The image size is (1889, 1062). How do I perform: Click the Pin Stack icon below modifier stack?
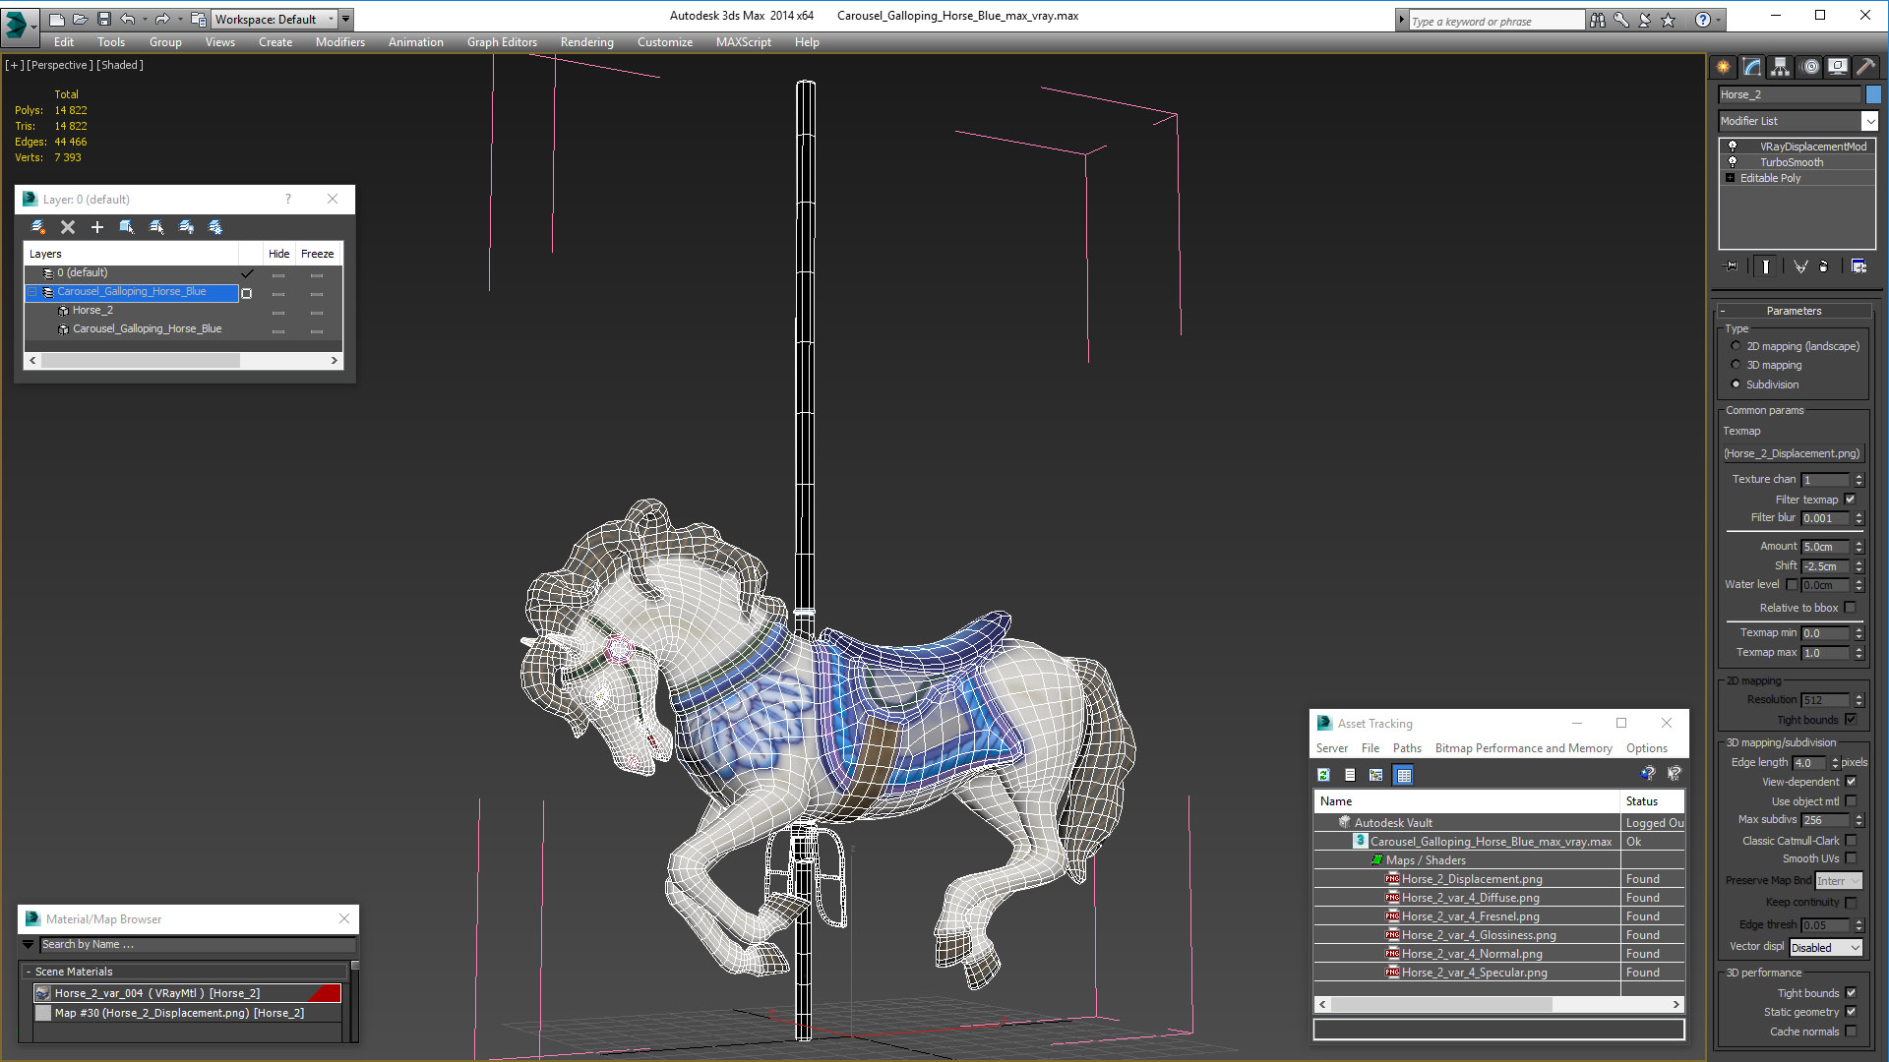tap(1732, 266)
